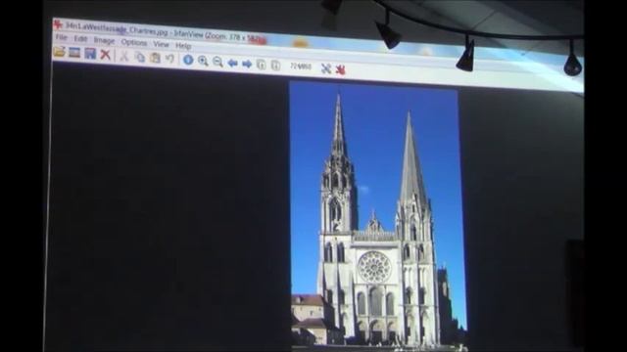
Task: Click the displayed Chartres cathedral image
Action: point(378,215)
